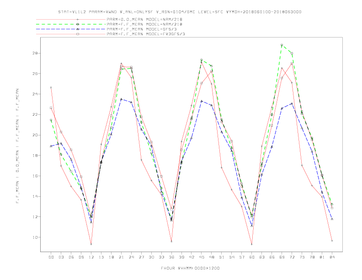Click x-axis tick label 60

tap(252, 257)
